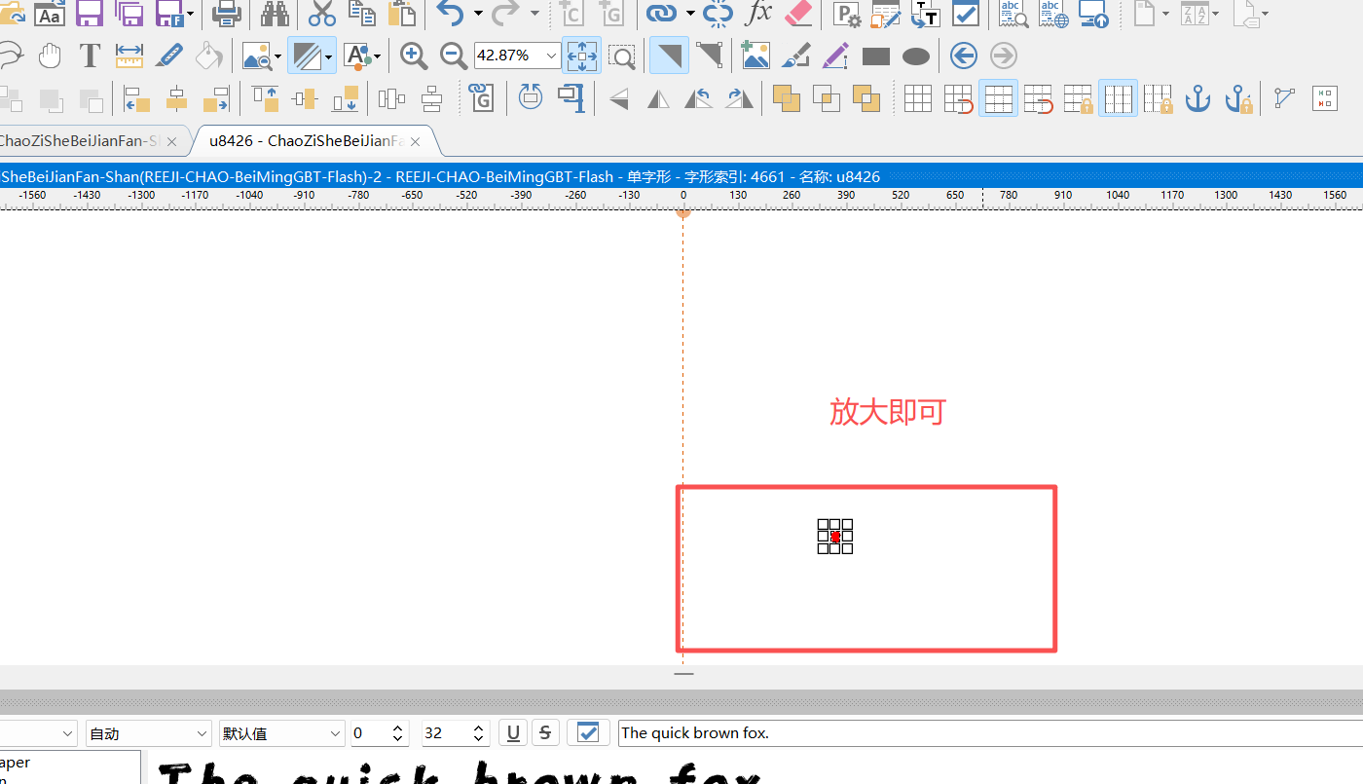Increase the 0 value stepper
This screenshot has width=1363, height=784.
(398, 728)
